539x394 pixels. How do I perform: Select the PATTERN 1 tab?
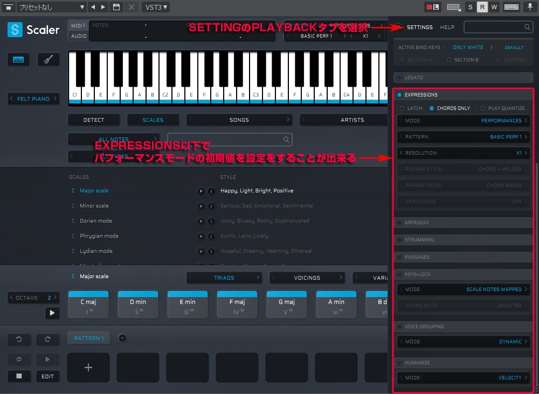(x=89, y=338)
